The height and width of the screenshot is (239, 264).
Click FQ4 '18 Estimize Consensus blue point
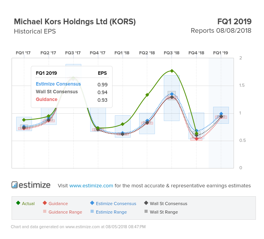point(196,131)
